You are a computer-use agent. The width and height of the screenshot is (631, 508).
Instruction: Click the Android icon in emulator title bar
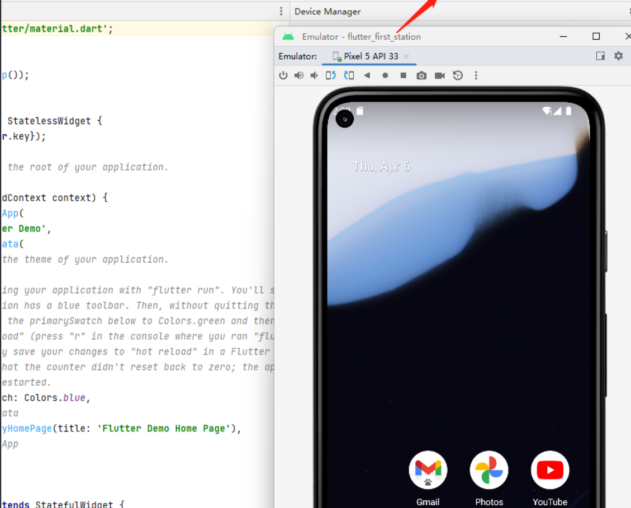coord(288,37)
